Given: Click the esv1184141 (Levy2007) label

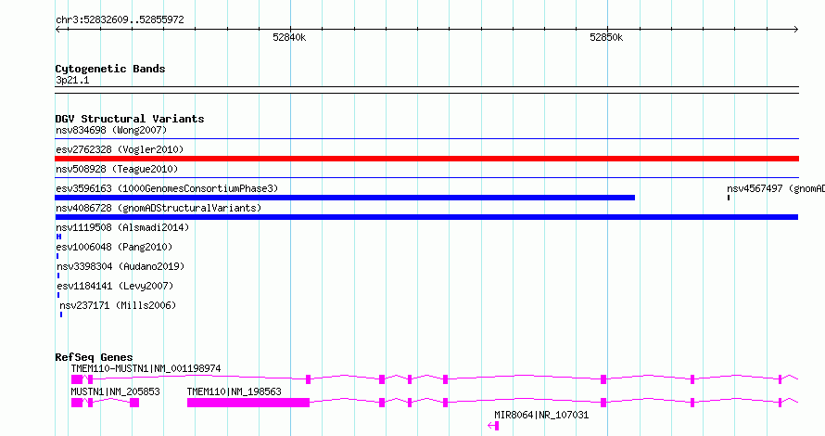Looking at the screenshot, I should coord(115,286).
